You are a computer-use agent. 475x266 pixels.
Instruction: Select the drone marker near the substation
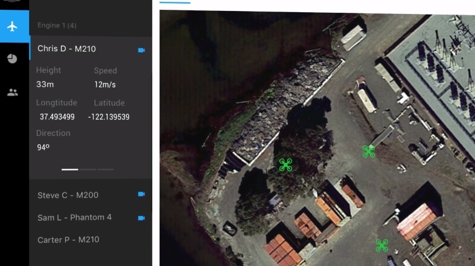(368, 151)
